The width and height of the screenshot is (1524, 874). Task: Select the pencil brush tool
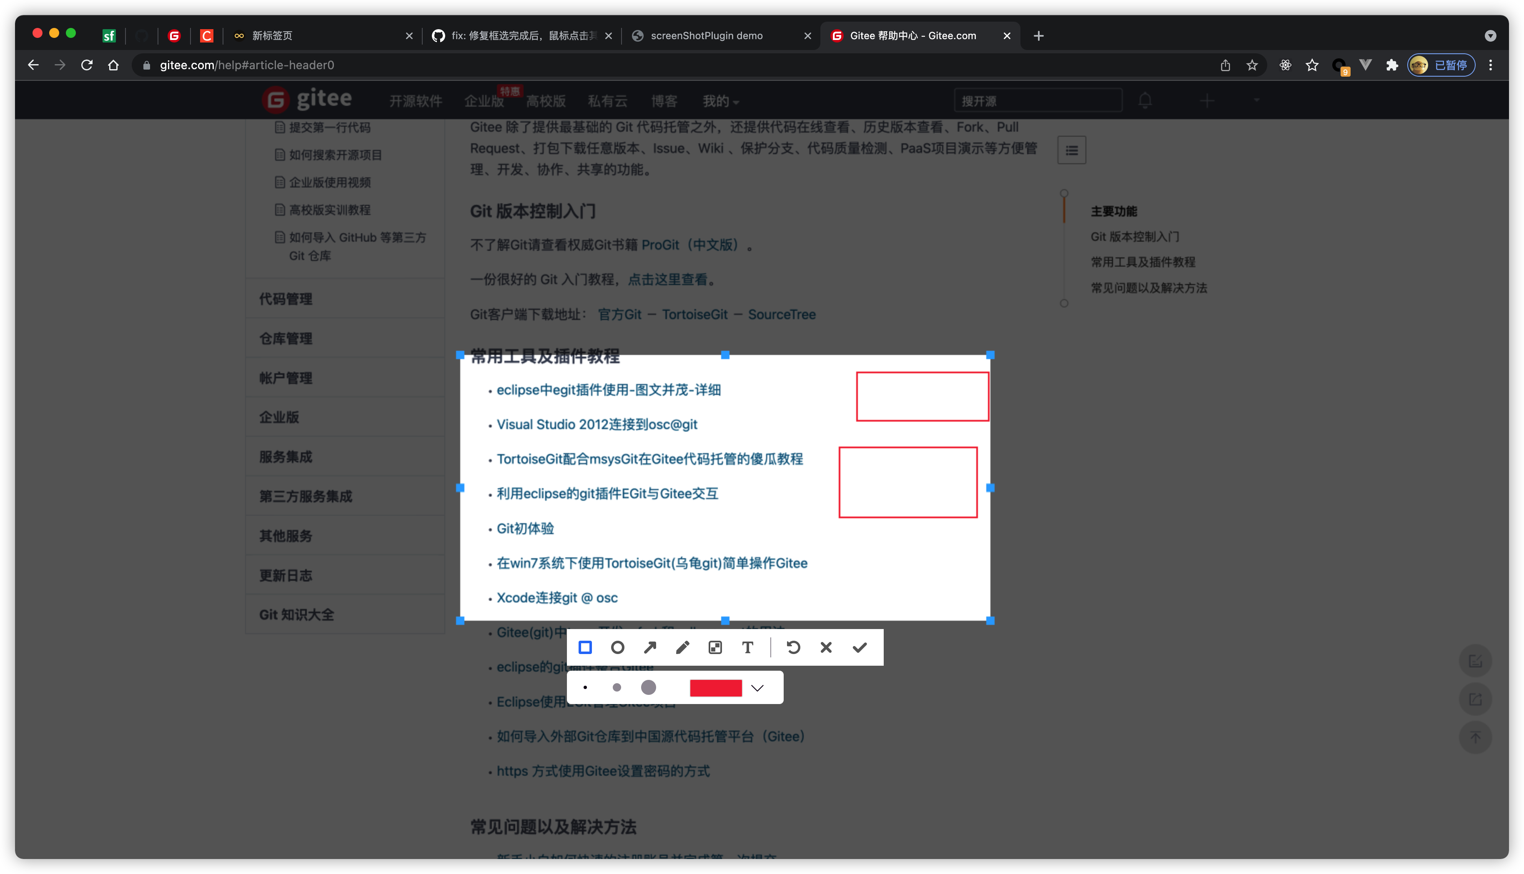click(x=682, y=647)
